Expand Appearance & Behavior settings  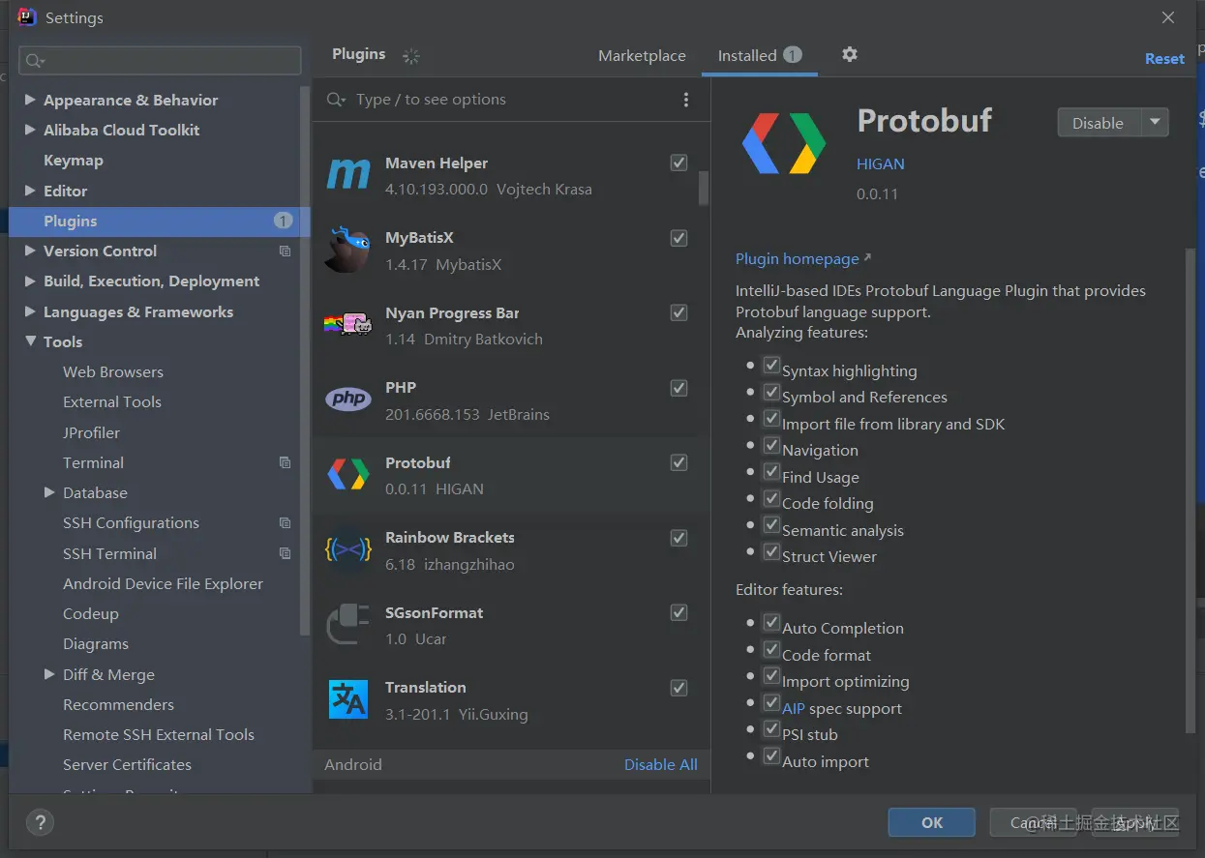click(30, 100)
